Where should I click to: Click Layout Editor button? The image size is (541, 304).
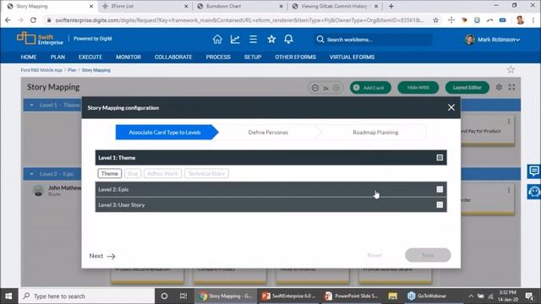(467, 88)
